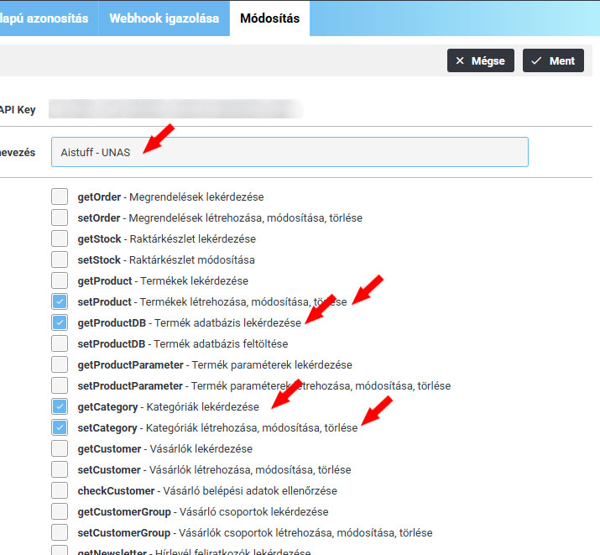This screenshot has height=555, width=600.
Task: Uncheck the getCategory checkbox
Action: [x=60, y=406]
